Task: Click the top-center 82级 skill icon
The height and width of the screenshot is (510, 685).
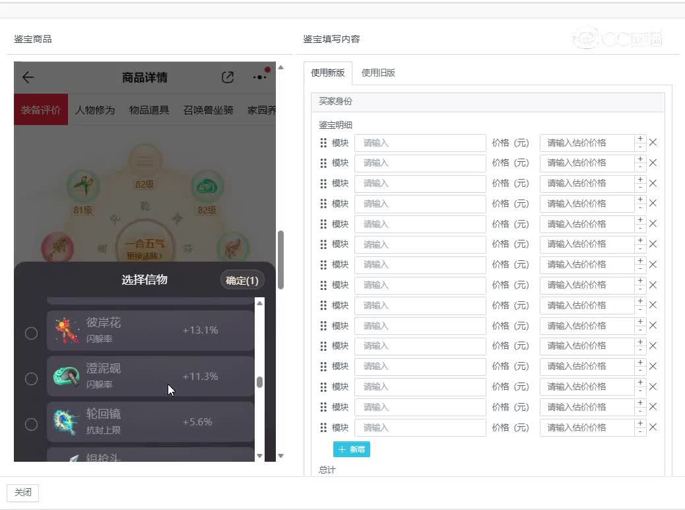Action: coord(145,161)
